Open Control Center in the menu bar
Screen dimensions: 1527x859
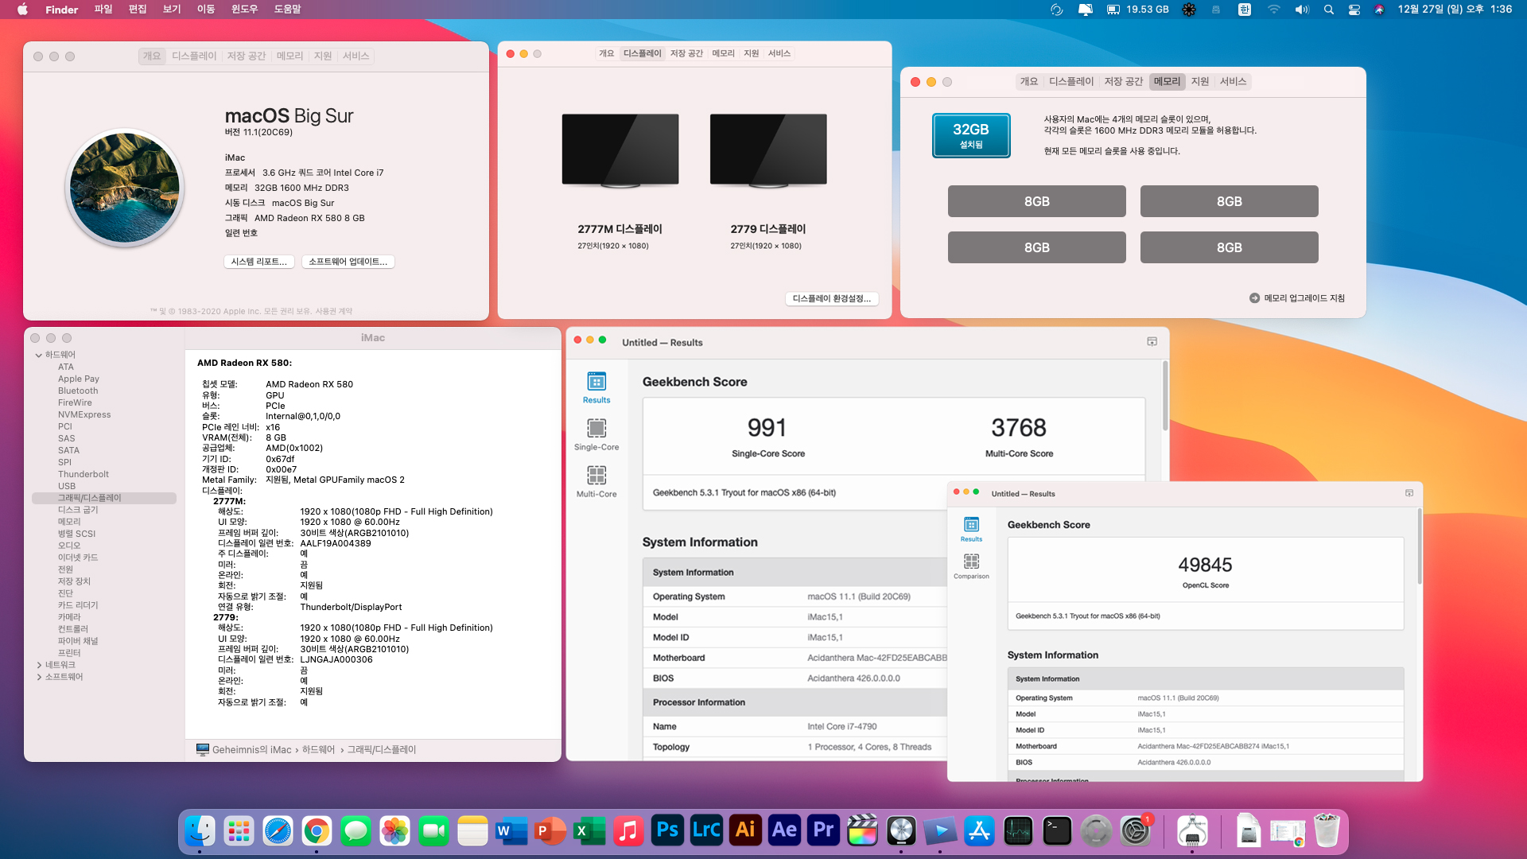1354,10
